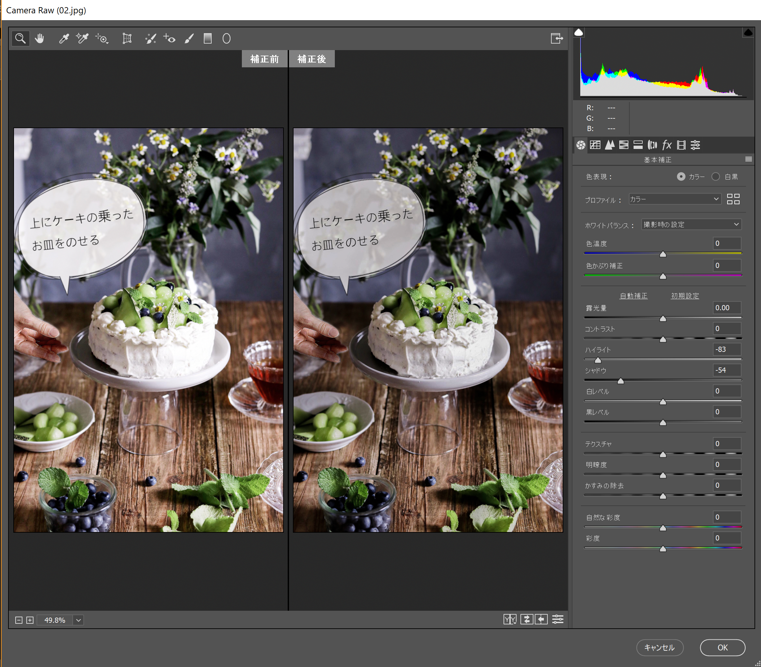The width and height of the screenshot is (761, 667).
Task: Click the 補正後 label button
Action: click(312, 59)
